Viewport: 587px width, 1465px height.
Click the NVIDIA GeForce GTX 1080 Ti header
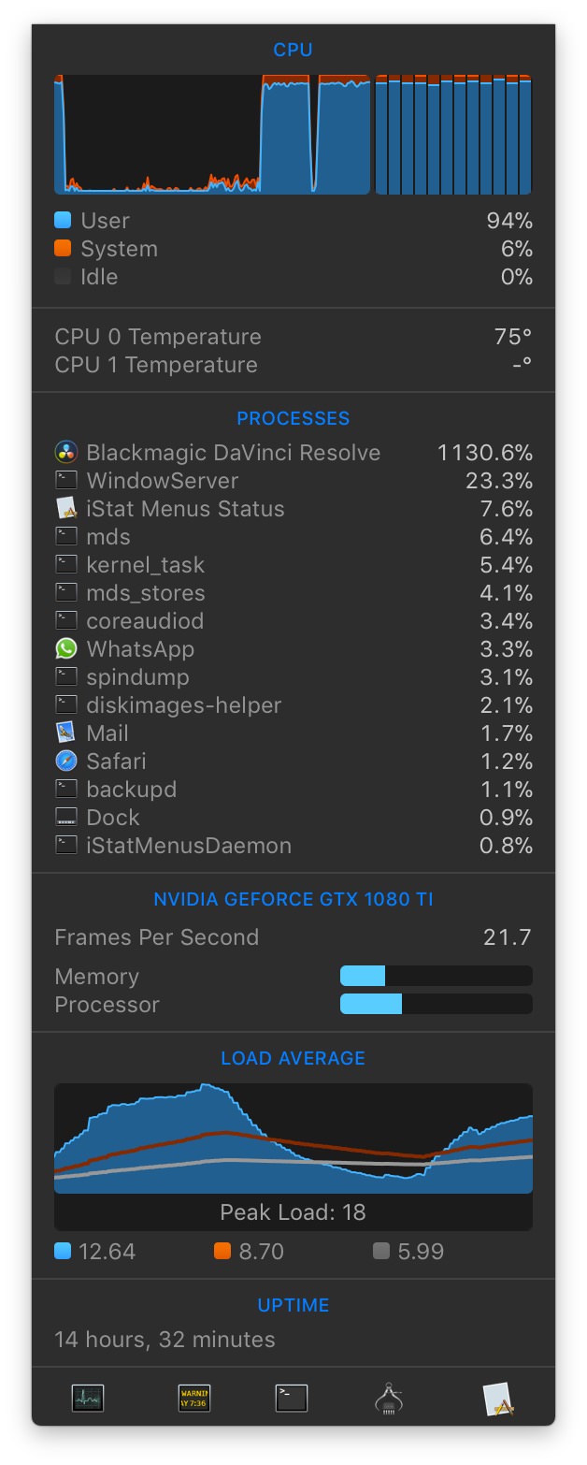(x=293, y=899)
